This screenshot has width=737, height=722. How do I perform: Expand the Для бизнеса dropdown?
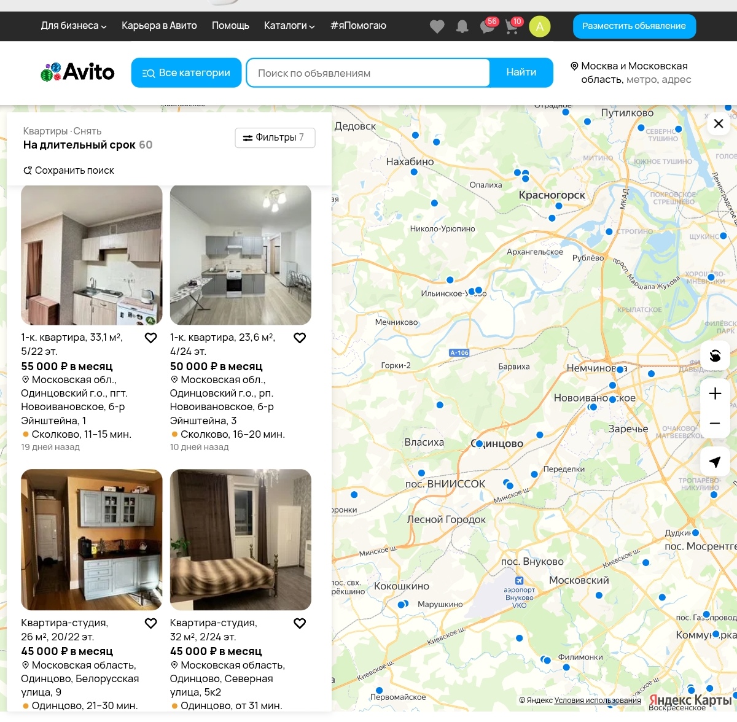pos(74,26)
